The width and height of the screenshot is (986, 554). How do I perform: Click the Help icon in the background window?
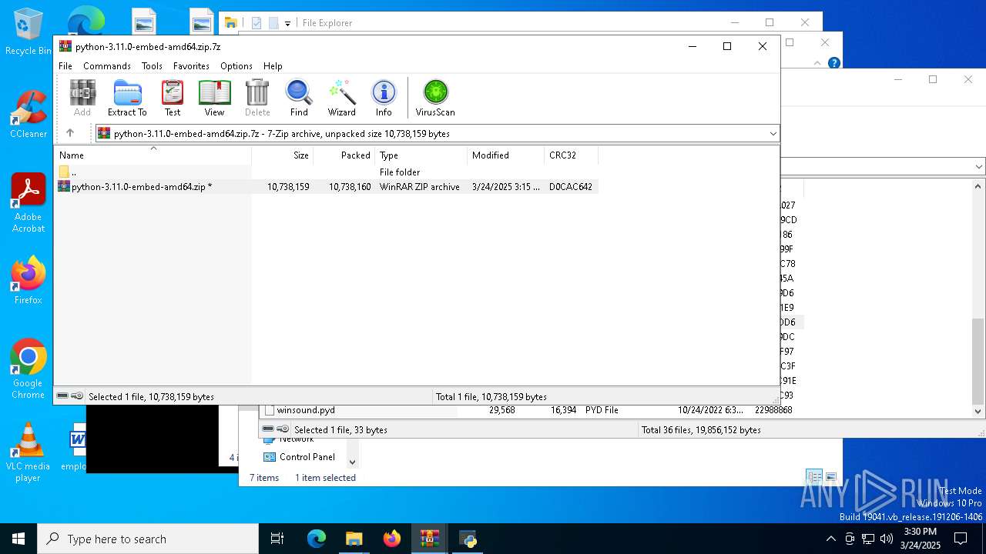coord(833,63)
